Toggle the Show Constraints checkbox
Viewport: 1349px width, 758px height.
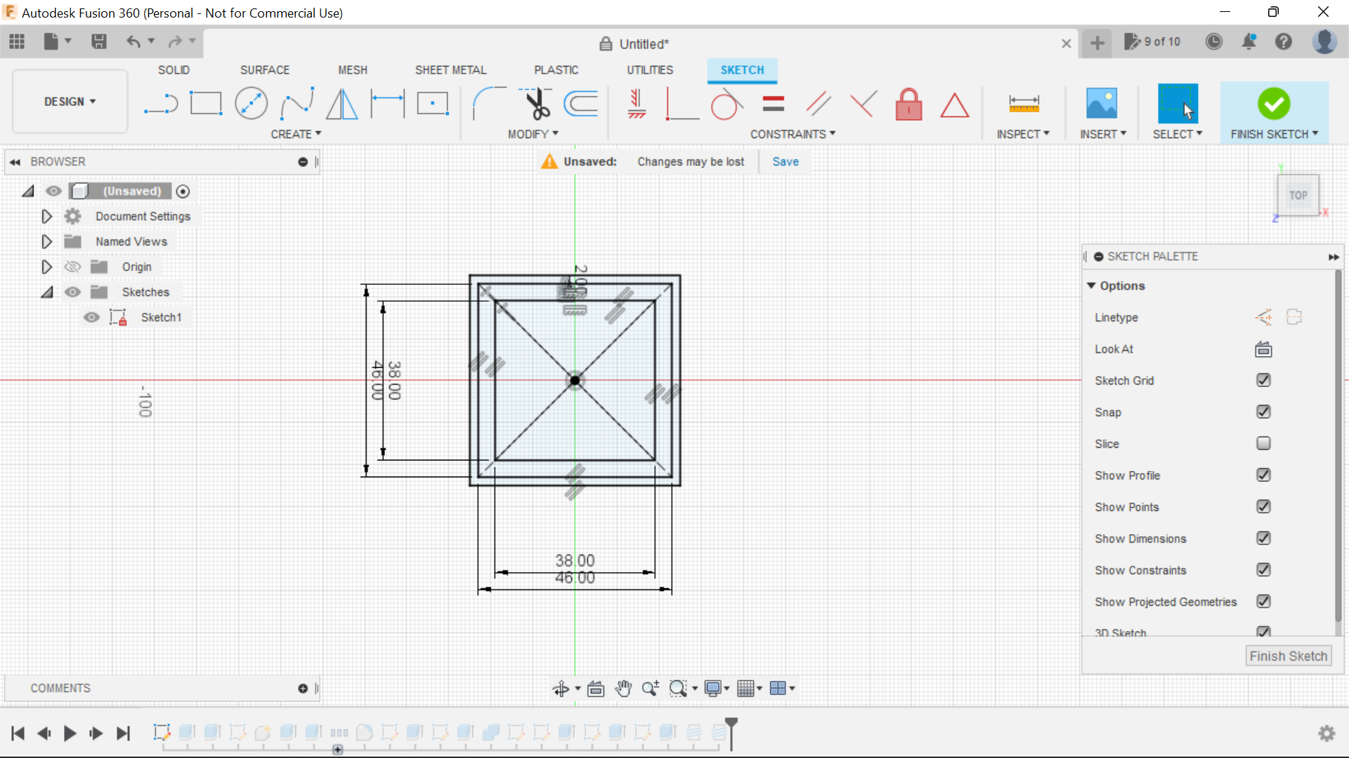coord(1263,569)
